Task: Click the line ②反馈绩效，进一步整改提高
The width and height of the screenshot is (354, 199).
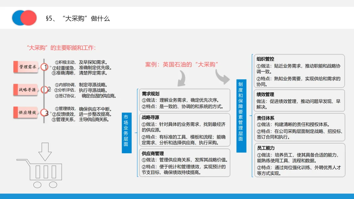Action: [82, 114]
